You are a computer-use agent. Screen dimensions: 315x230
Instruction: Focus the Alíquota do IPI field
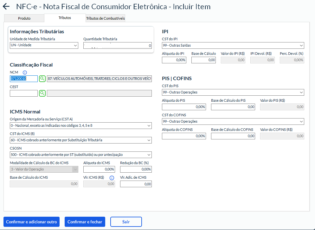[x=174, y=60]
